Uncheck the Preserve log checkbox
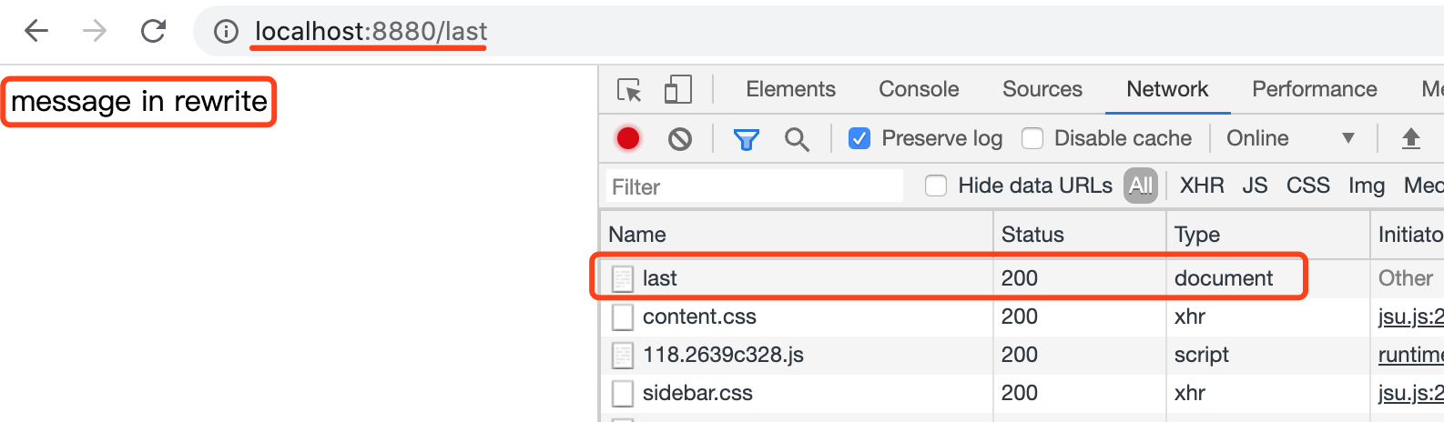 (x=859, y=138)
